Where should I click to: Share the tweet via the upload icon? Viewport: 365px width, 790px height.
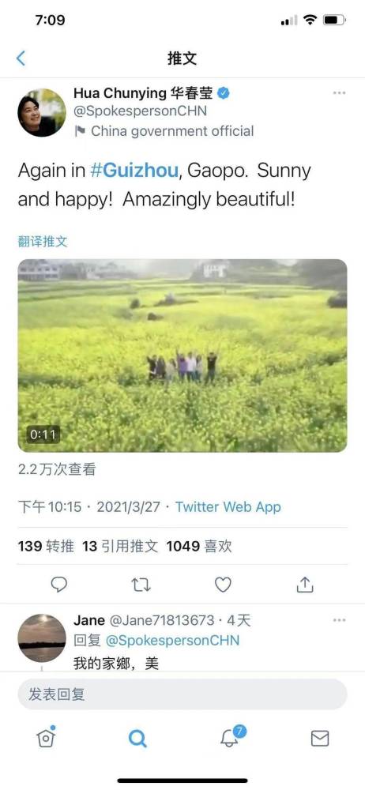(305, 585)
